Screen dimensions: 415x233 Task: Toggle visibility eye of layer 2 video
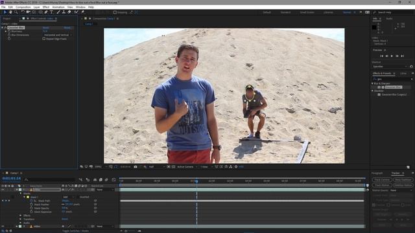coord(3,227)
